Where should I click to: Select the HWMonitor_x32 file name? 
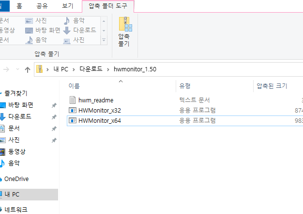(x=100, y=110)
